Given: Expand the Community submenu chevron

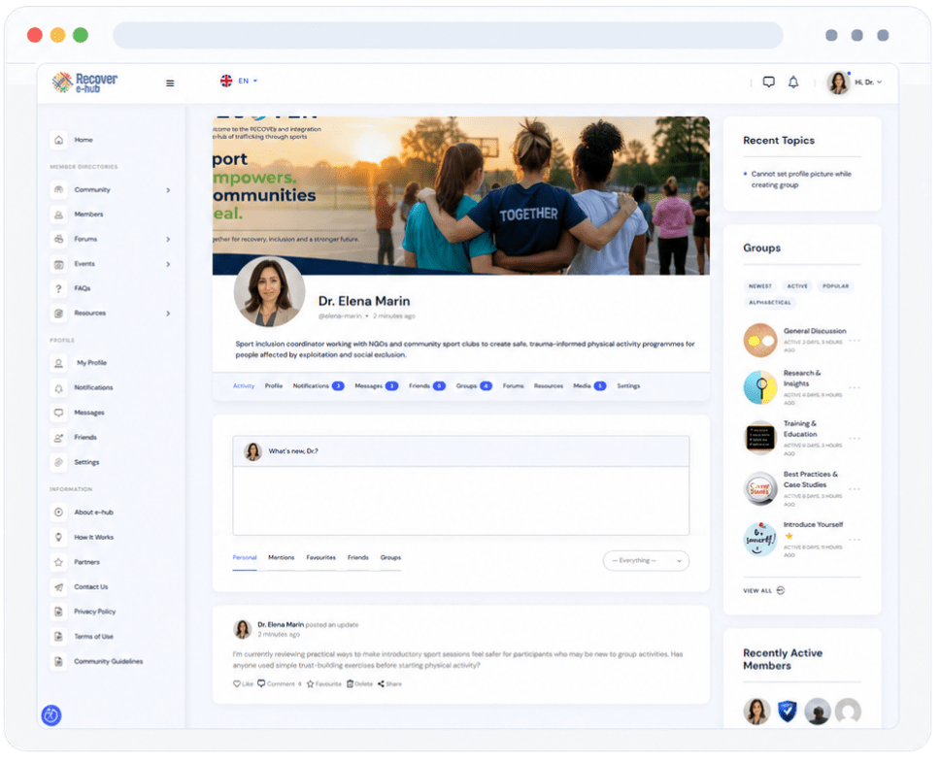Looking at the screenshot, I should point(168,190).
